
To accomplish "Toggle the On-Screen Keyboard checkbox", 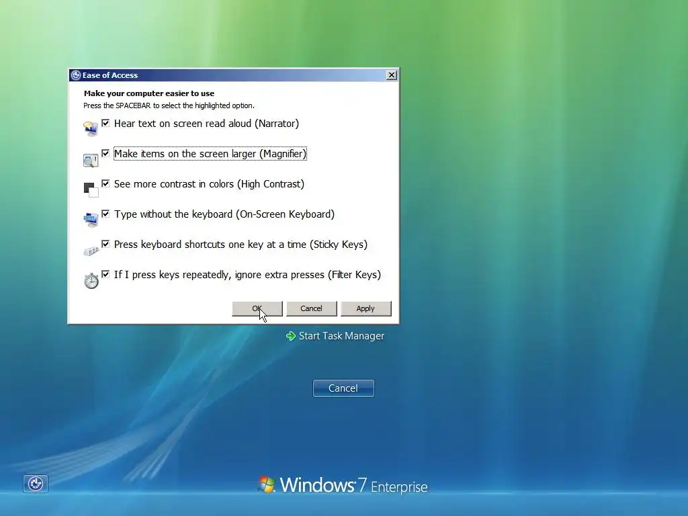I will pos(105,214).
